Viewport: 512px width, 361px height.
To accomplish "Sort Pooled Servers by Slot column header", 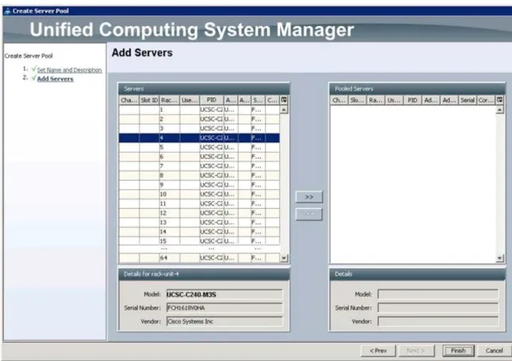I will pos(357,100).
